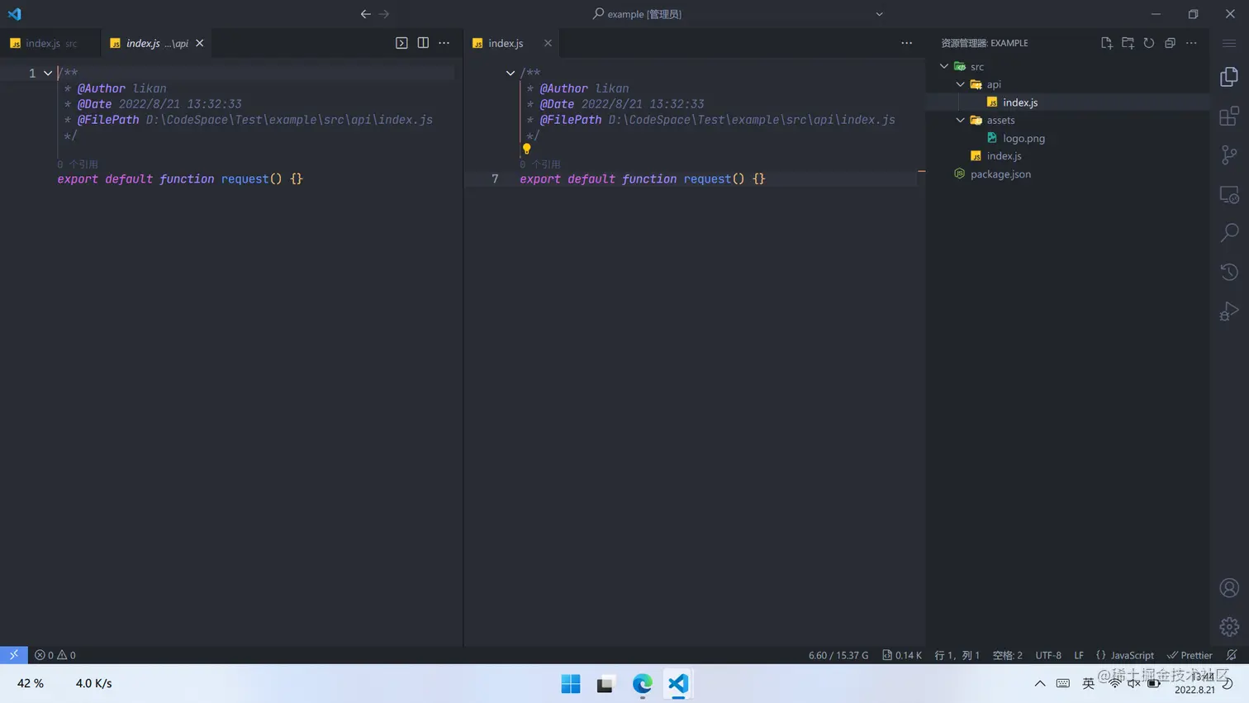
Task: Navigate back with the title bar arrow
Action: tap(365, 14)
